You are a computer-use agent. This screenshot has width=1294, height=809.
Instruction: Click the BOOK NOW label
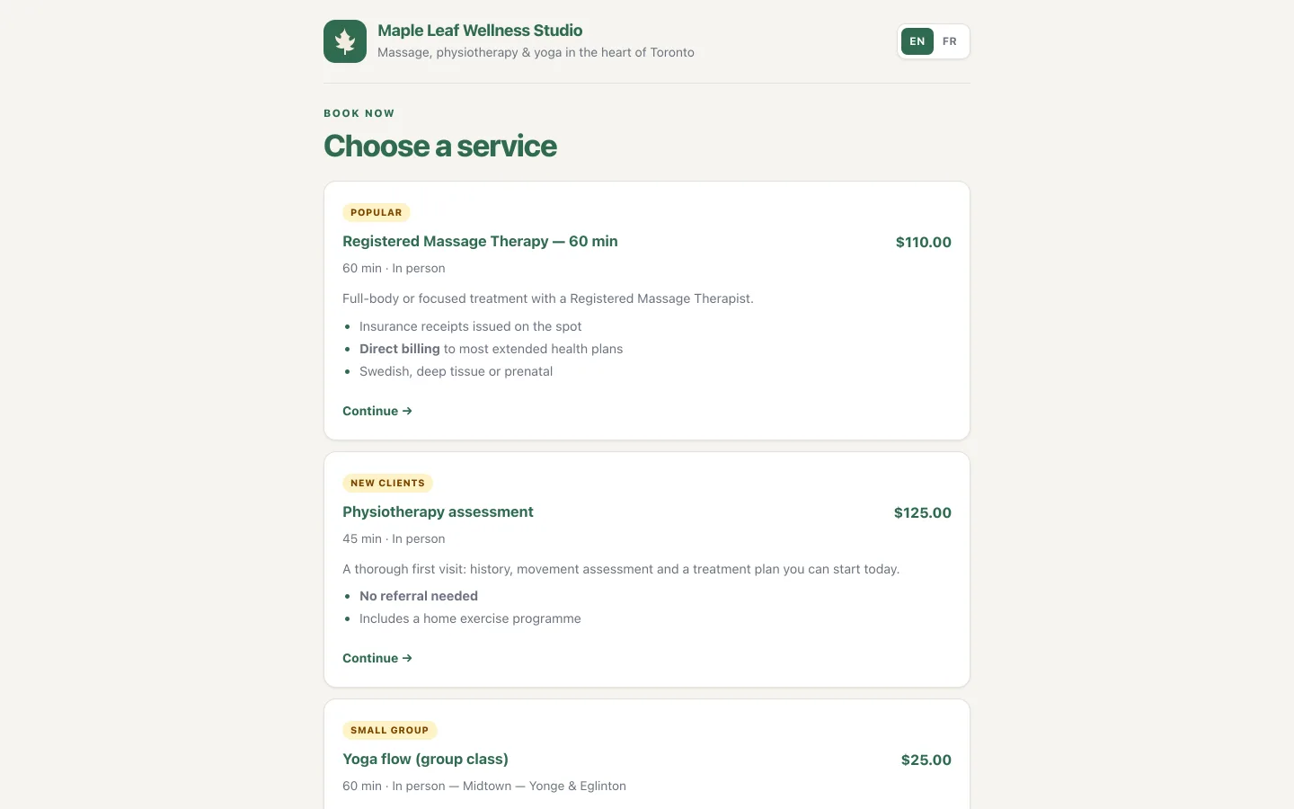pyautogui.click(x=359, y=113)
